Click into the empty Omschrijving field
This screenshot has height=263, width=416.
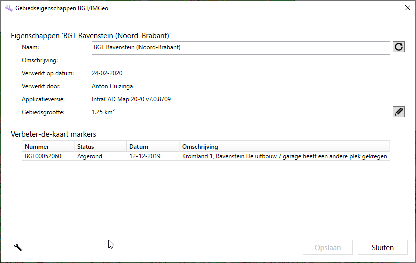[x=240, y=60]
